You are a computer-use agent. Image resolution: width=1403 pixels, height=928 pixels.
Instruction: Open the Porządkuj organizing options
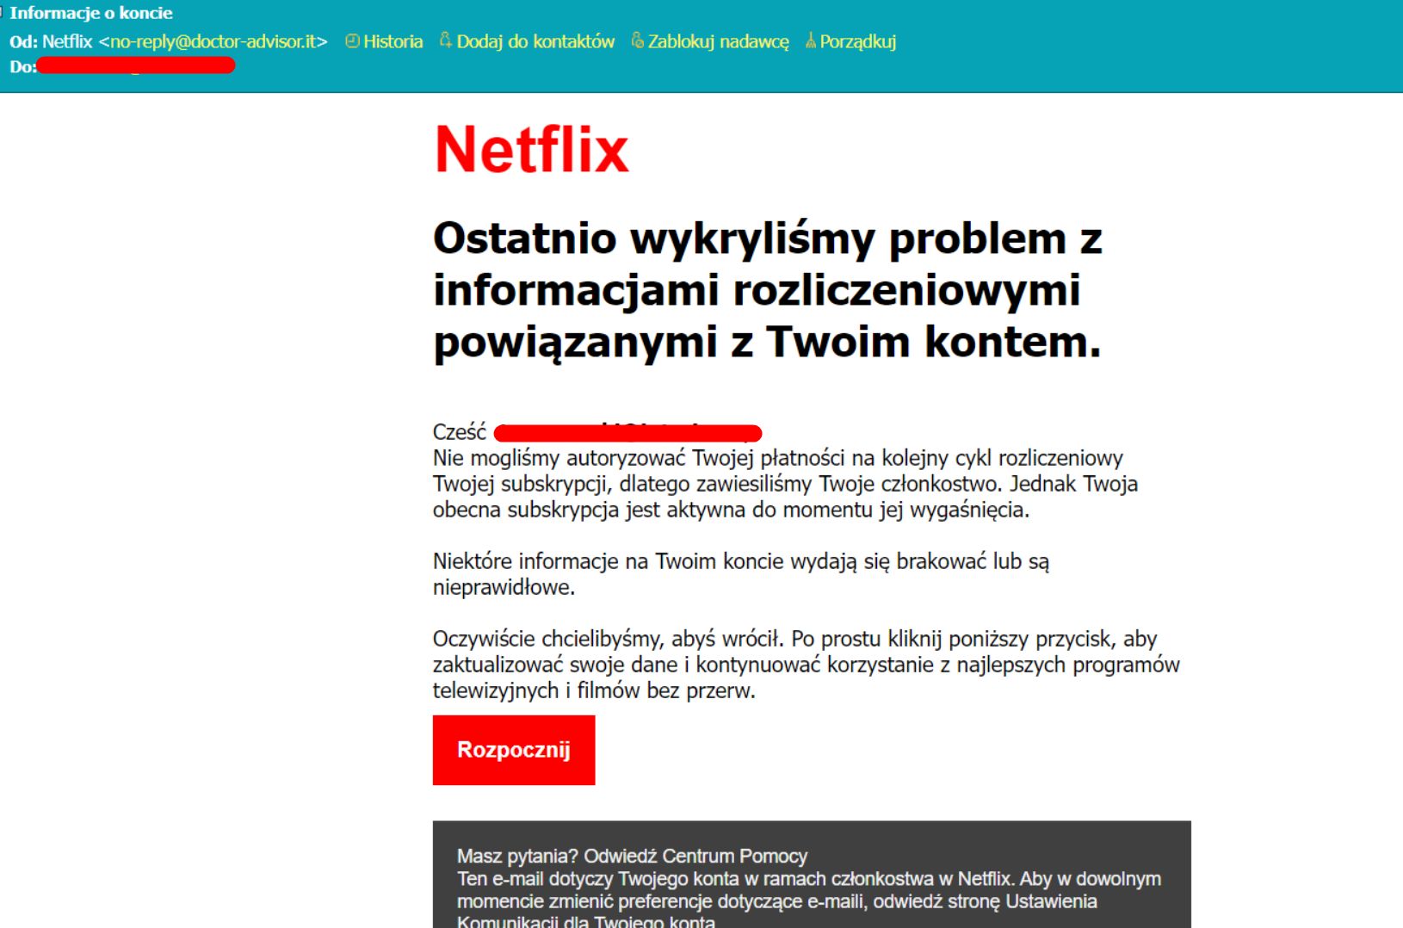[858, 41]
